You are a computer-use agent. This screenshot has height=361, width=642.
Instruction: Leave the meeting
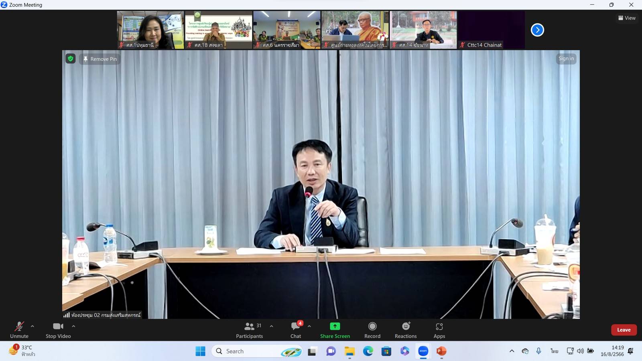tap(624, 330)
